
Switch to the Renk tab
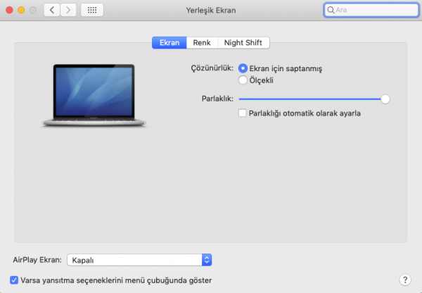202,42
